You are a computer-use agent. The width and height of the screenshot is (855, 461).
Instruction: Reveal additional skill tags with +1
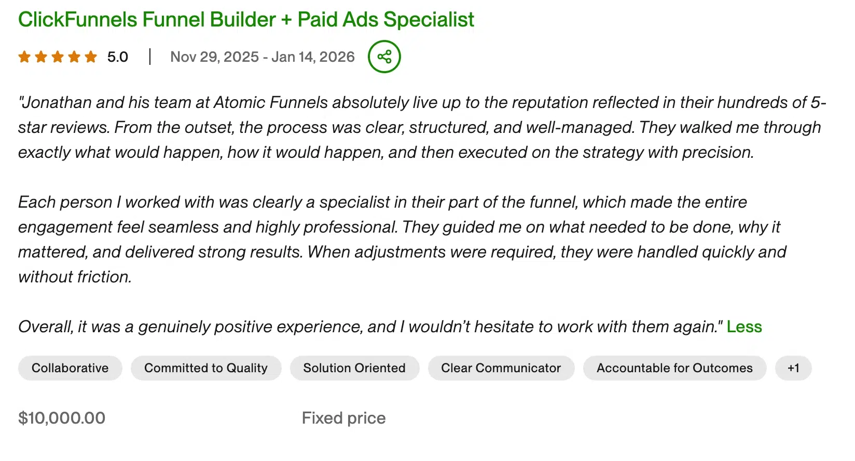pyautogui.click(x=793, y=368)
